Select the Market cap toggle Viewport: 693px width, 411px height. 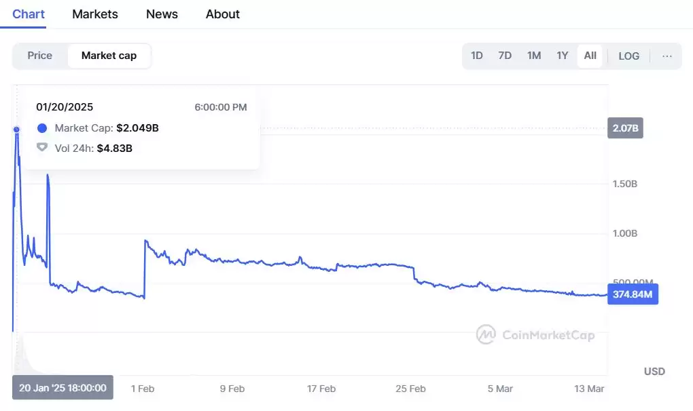point(109,56)
